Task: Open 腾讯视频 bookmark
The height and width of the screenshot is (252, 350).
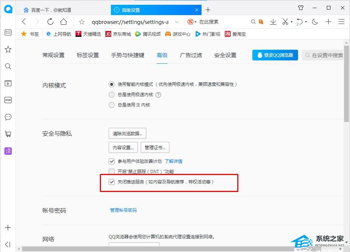Action: [148, 34]
